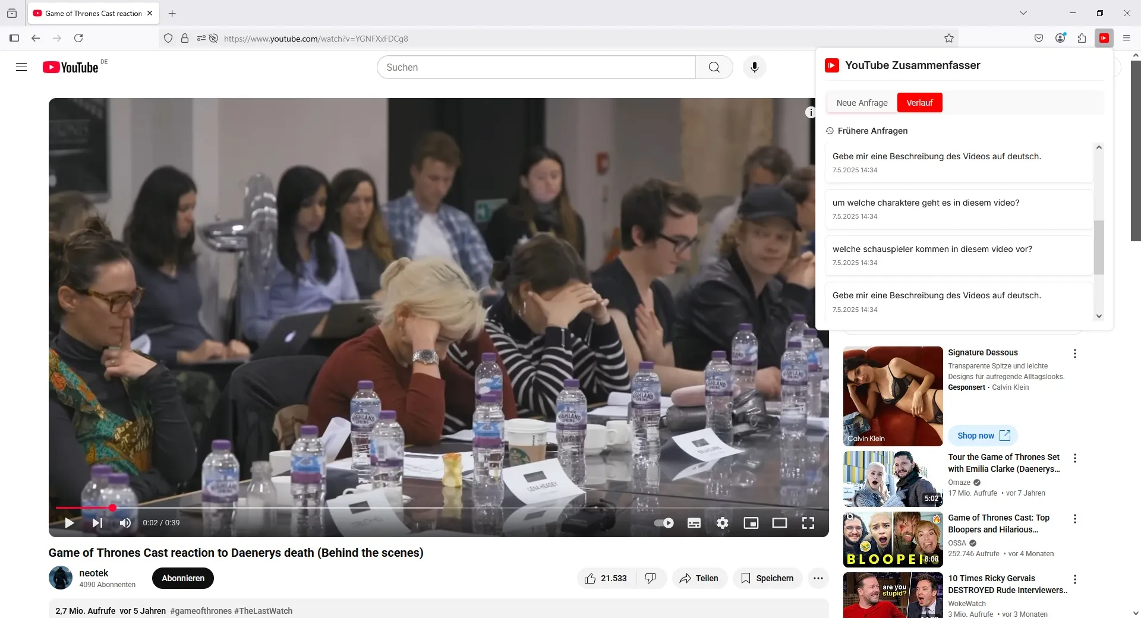Dislike the video with thumbs down

coord(651,578)
